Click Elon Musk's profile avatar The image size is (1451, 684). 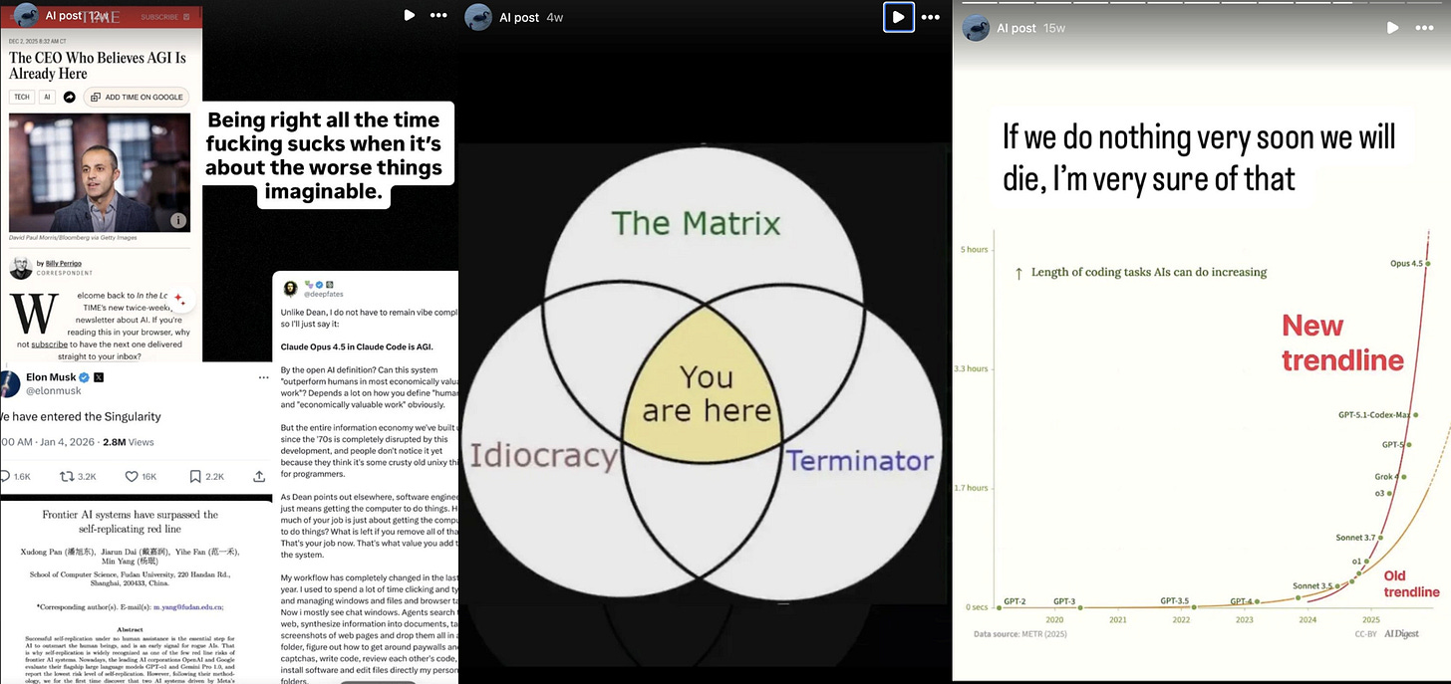[x=8, y=384]
